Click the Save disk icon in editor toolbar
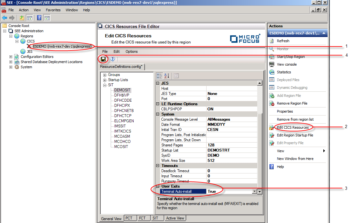Image resolution: width=355 pixels, height=223 pixels. [103, 59]
